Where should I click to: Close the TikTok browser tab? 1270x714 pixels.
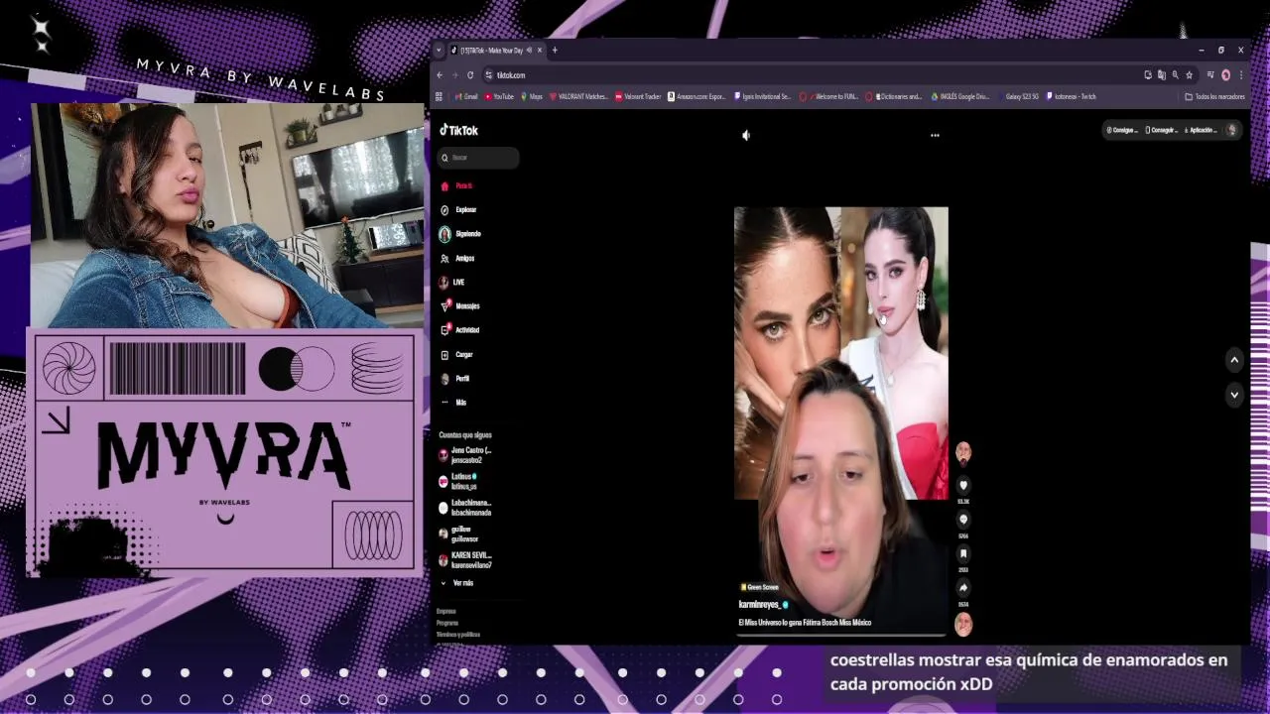[540, 51]
